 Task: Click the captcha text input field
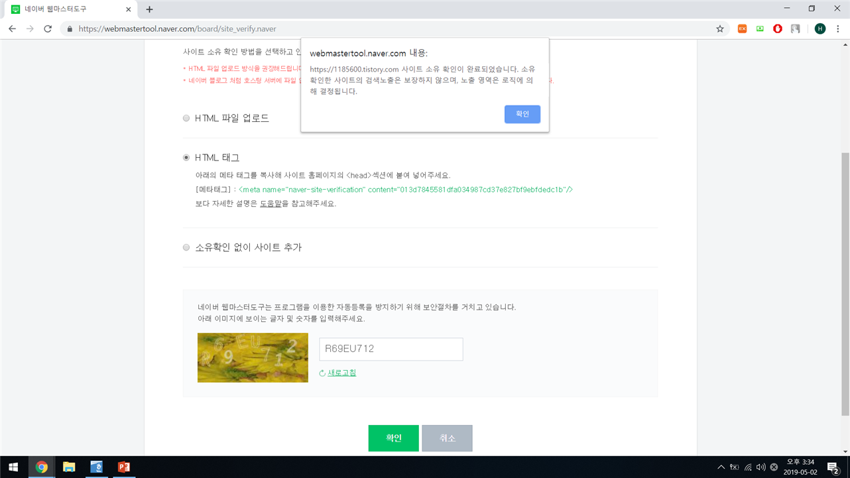391,349
